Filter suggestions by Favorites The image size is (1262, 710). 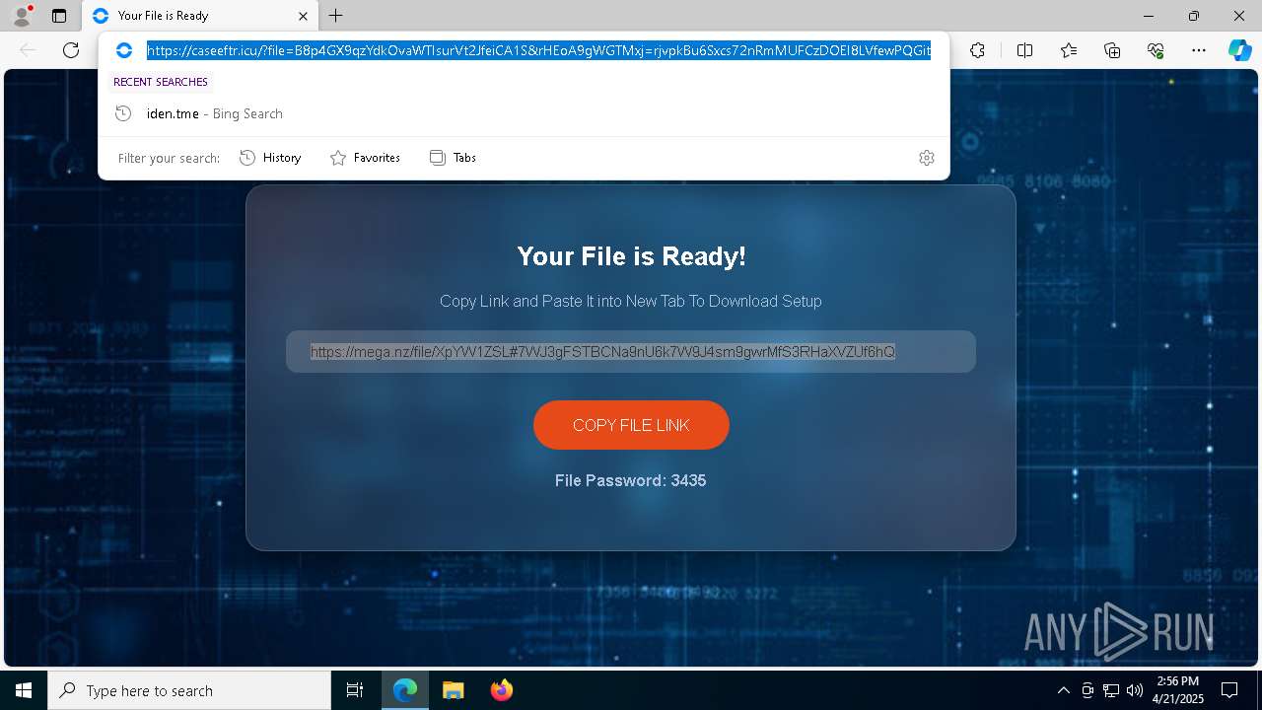(365, 158)
